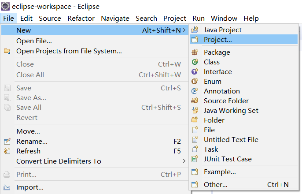Image resolution: width=302 pixels, height=194 pixels.
Task: Expand Convert Line Delimiters To submenu arrow
Action: click(x=184, y=161)
